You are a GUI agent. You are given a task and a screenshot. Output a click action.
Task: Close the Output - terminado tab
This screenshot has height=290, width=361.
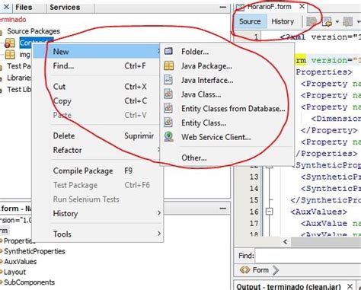pos(350,286)
